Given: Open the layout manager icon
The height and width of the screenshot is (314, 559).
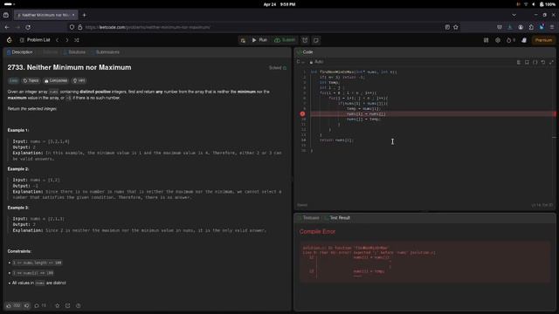Looking at the screenshot, I should (486, 40).
